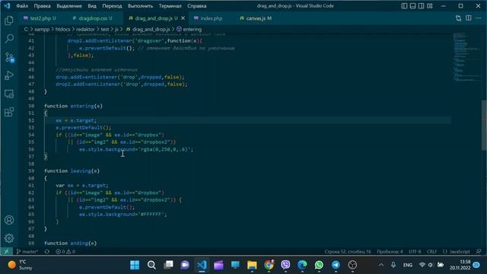The height and width of the screenshot is (274, 487).
Task: Open the Правка menu
Action: pos(43,6)
